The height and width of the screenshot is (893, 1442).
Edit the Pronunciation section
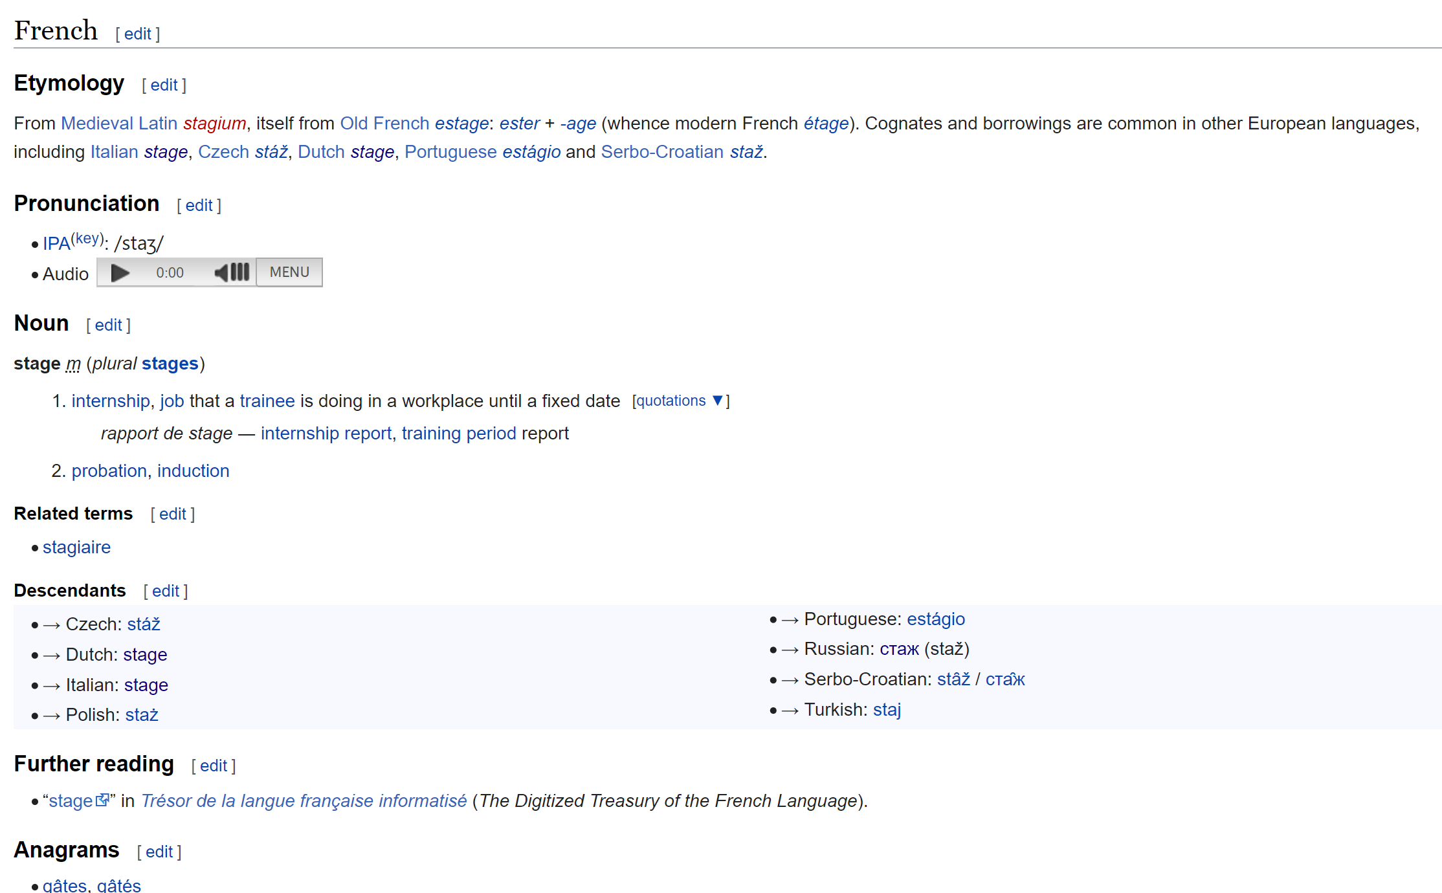(199, 205)
